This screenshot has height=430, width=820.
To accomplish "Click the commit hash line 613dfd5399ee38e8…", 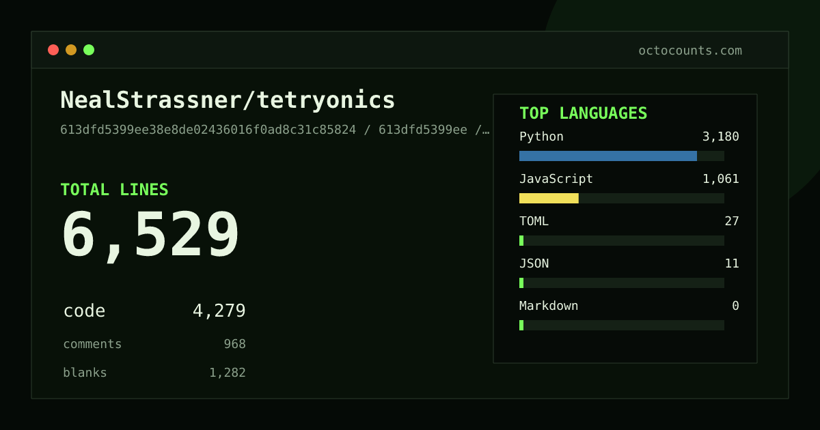I will (275, 130).
